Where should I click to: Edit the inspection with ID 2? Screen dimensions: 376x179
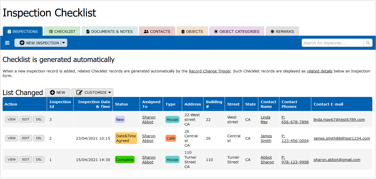26,138
